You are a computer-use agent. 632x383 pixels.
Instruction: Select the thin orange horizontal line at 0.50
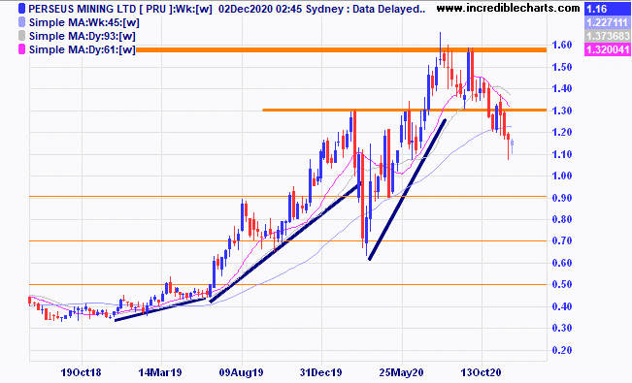287,284
